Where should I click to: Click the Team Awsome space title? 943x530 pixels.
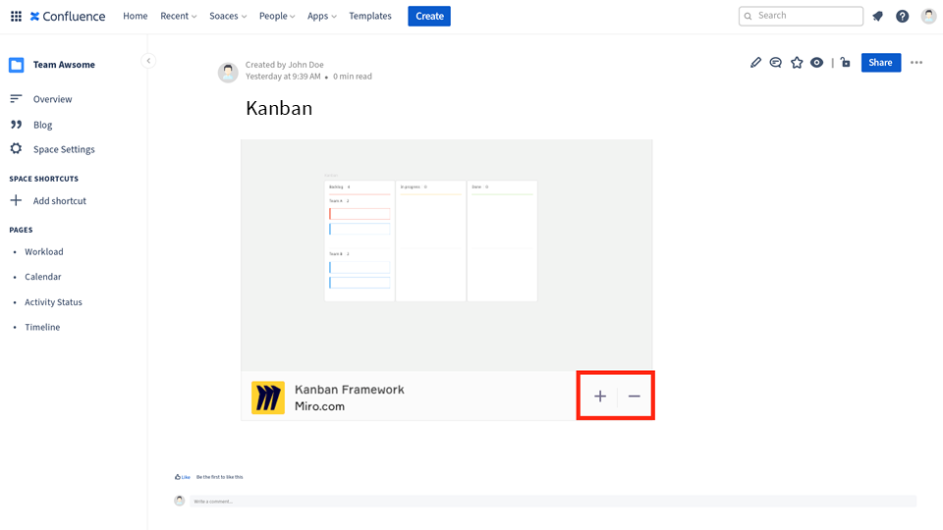[x=64, y=65]
